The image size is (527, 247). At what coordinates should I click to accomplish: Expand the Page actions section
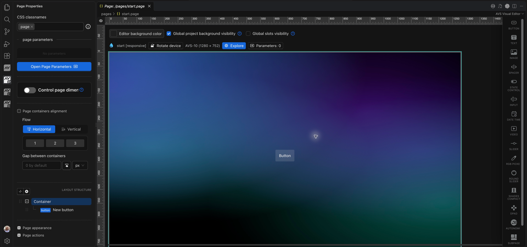(19, 235)
